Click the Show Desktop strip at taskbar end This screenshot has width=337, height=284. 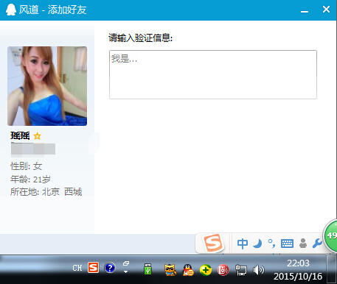[x=333, y=269]
